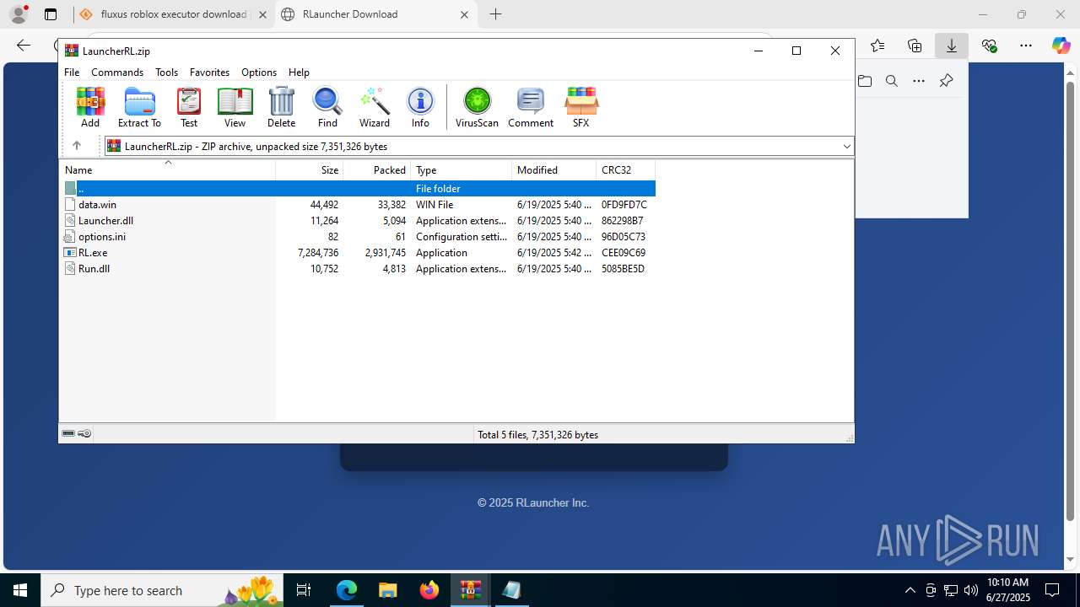Open Task View on the taskbar

coord(305,590)
